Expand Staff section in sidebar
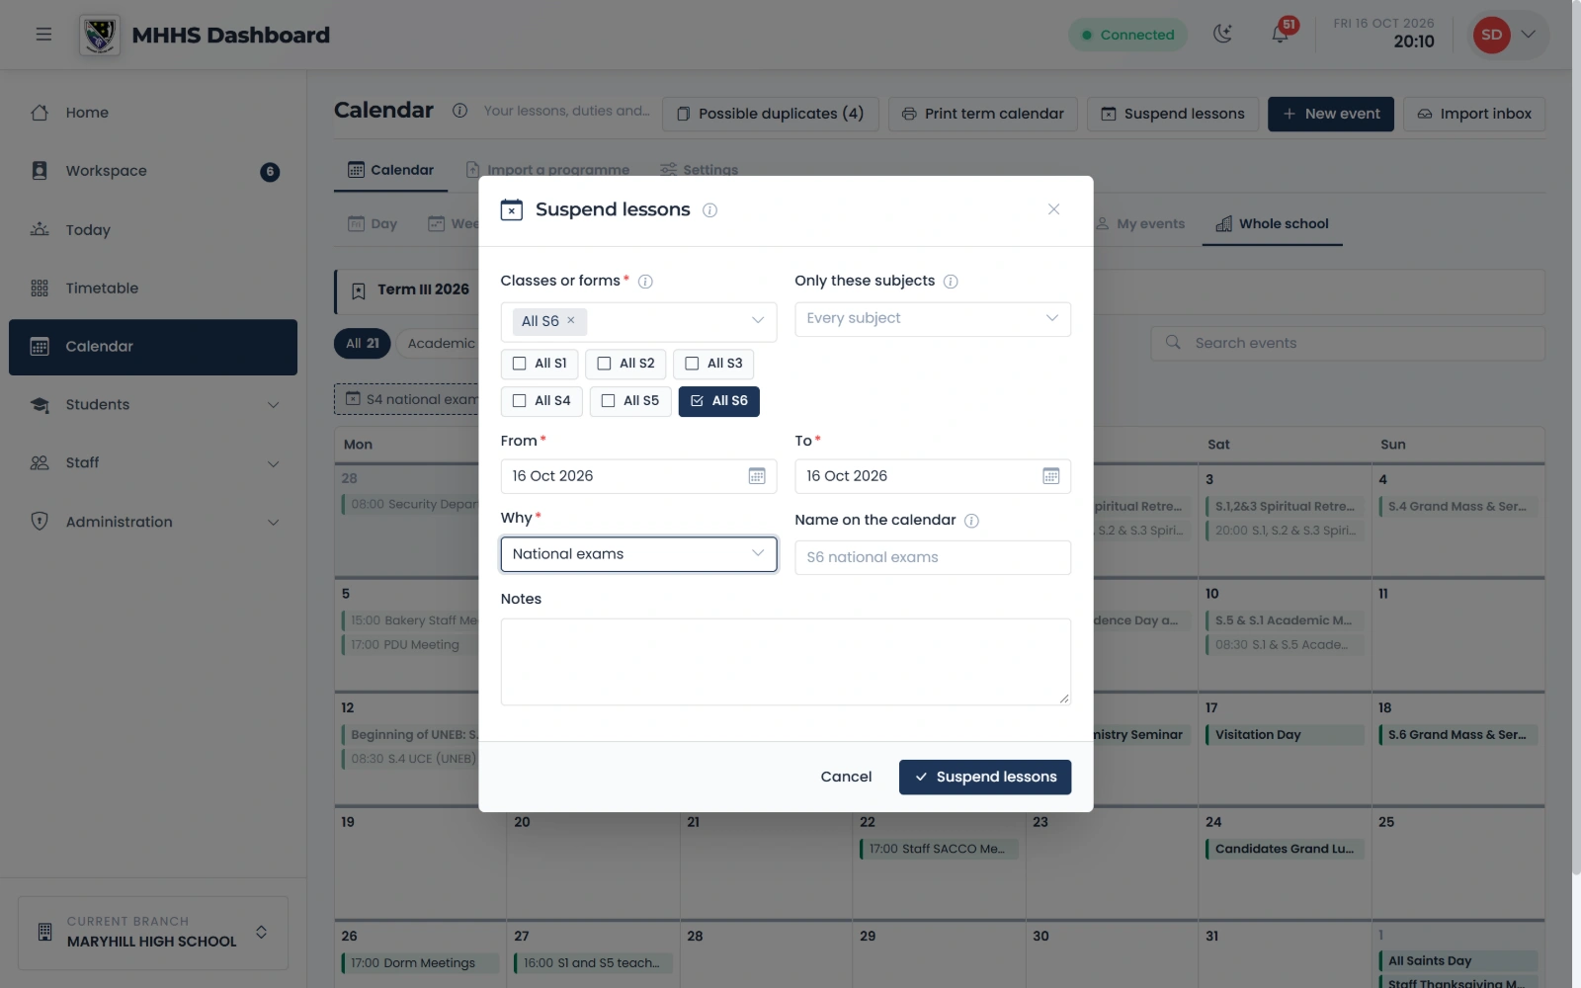The image size is (1581, 988). coord(153,463)
